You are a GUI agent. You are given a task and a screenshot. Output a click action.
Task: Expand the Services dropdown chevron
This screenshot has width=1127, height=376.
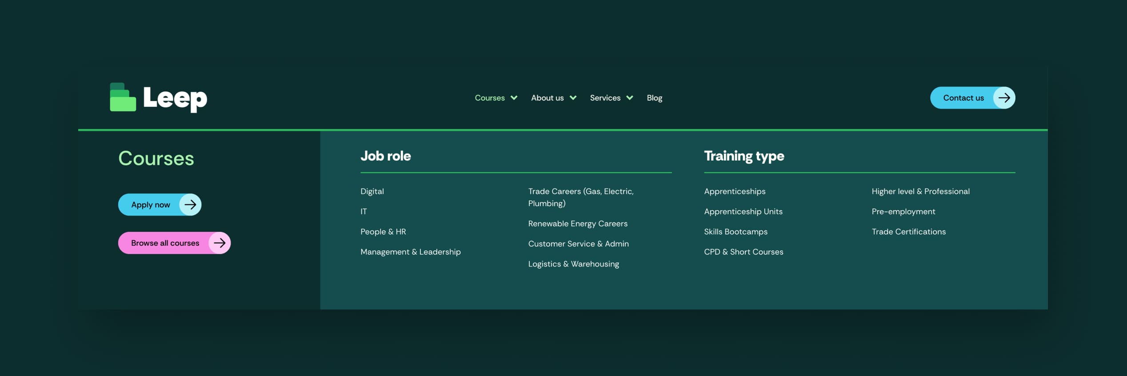click(629, 98)
